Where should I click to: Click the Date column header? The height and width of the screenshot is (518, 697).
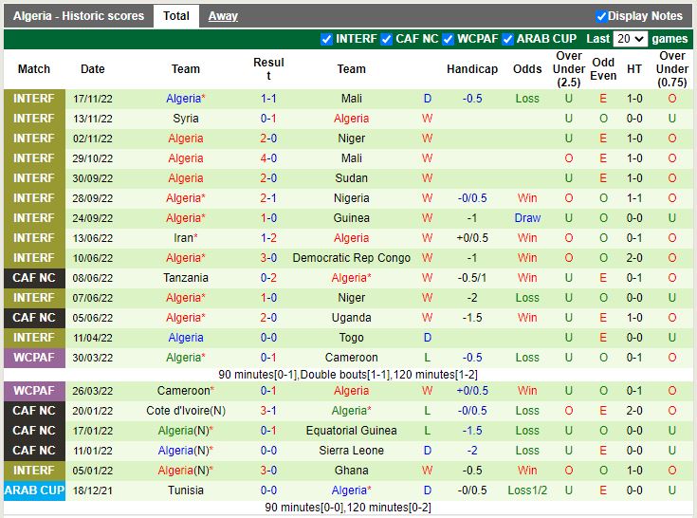[x=93, y=69]
